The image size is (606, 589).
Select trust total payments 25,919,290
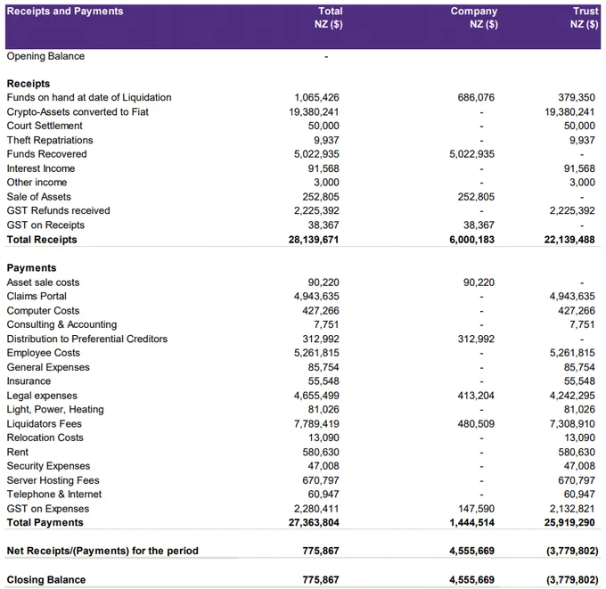click(569, 522)
